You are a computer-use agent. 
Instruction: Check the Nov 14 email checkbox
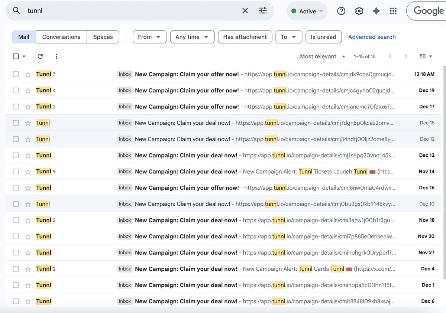[x=16, y=172]
